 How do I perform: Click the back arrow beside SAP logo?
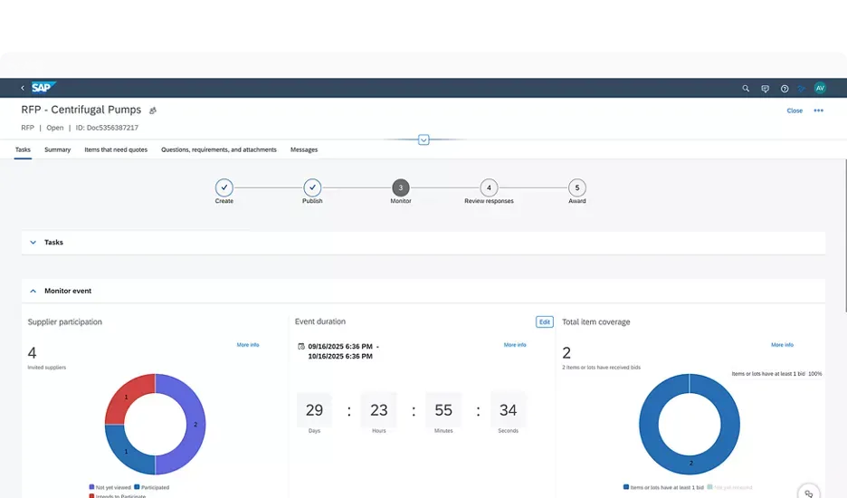22,88
